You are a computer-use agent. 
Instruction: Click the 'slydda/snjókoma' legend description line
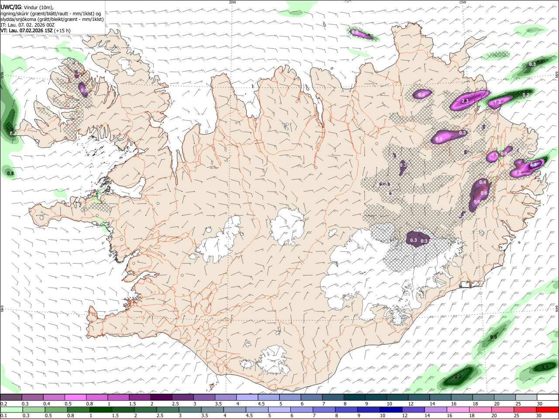coord(52,19)
